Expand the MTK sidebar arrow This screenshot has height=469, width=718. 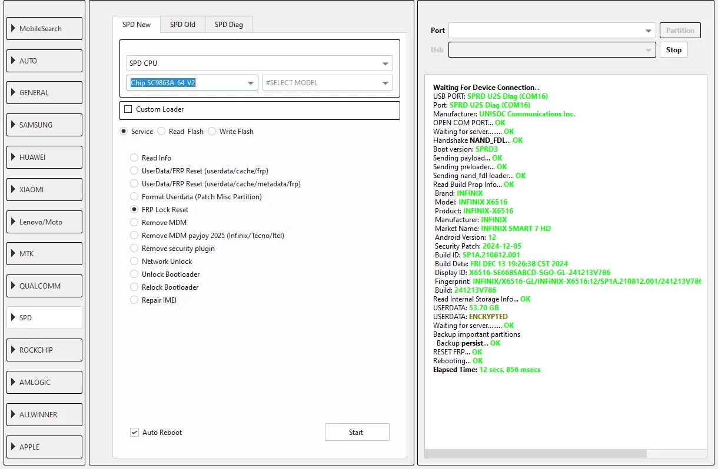14,254
